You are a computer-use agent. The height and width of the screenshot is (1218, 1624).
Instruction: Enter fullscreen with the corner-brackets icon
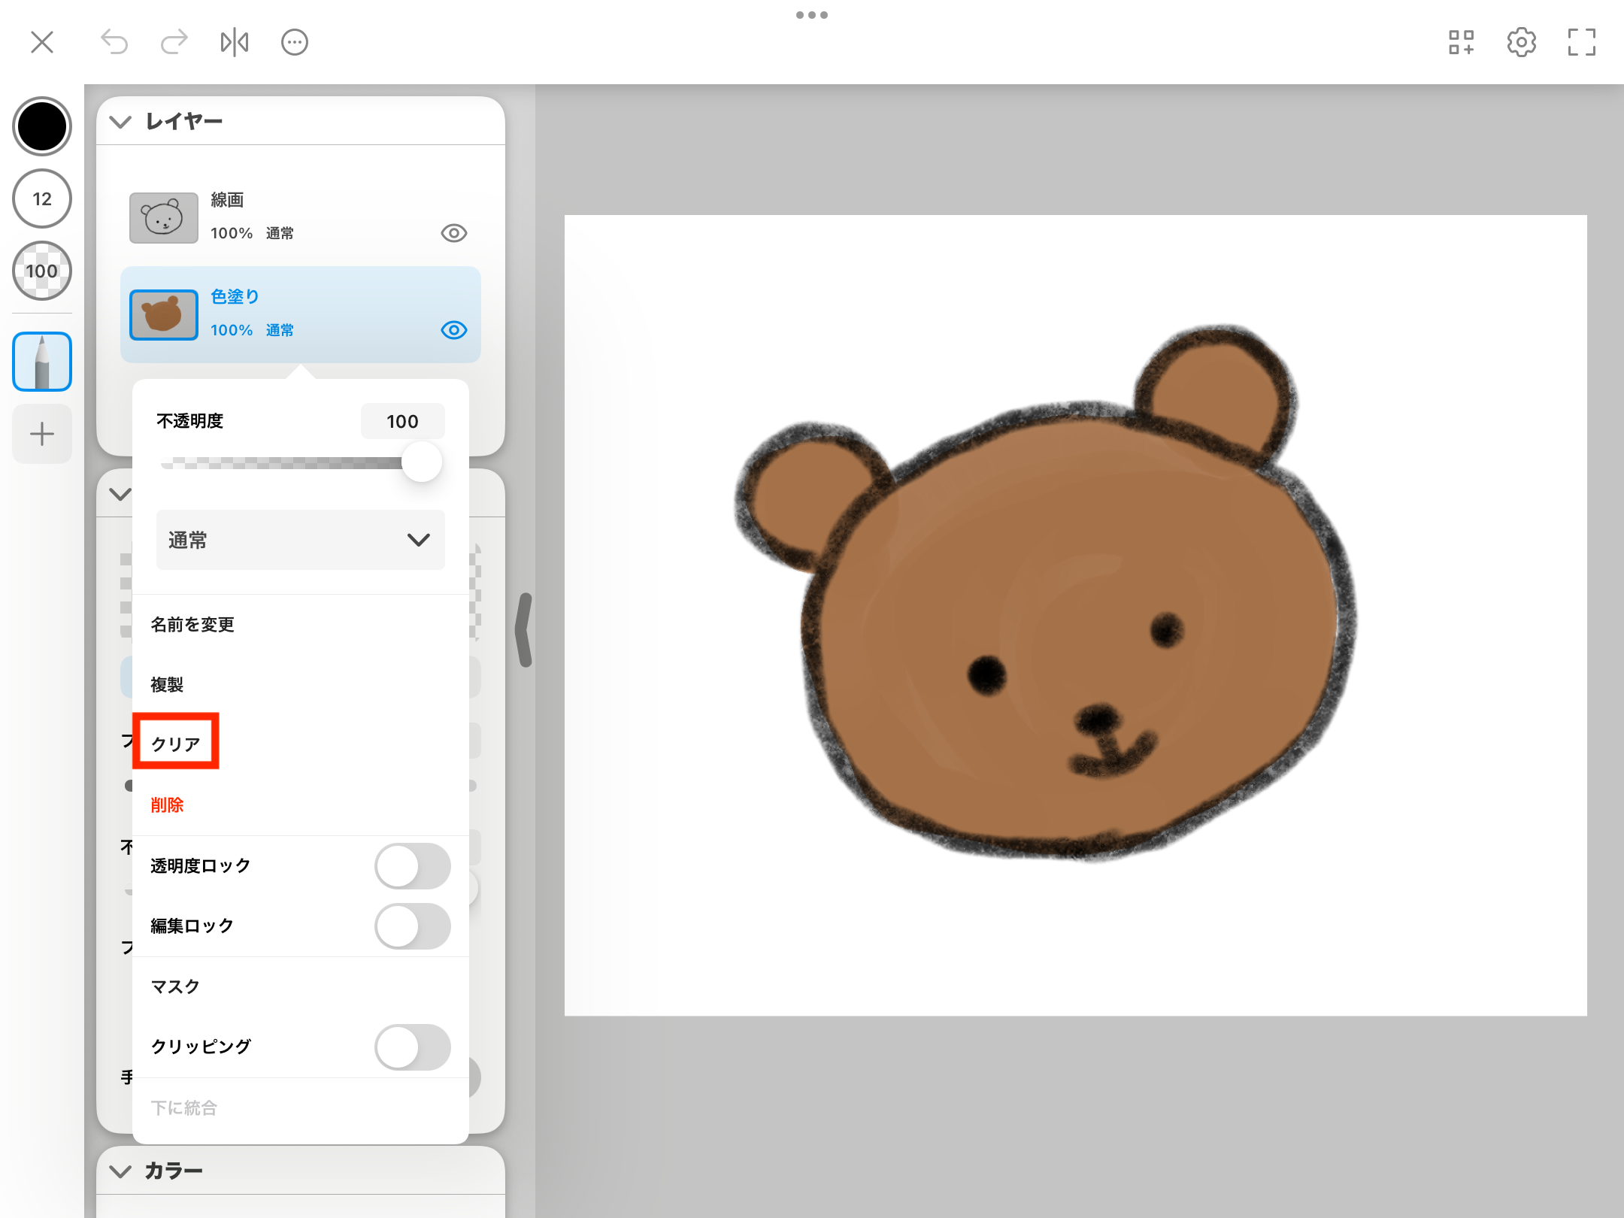1582,42
